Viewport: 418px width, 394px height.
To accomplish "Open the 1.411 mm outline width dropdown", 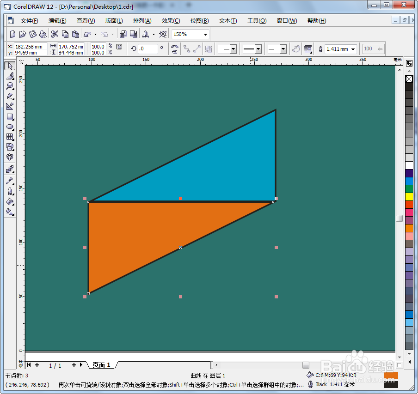I will (353, 49).
